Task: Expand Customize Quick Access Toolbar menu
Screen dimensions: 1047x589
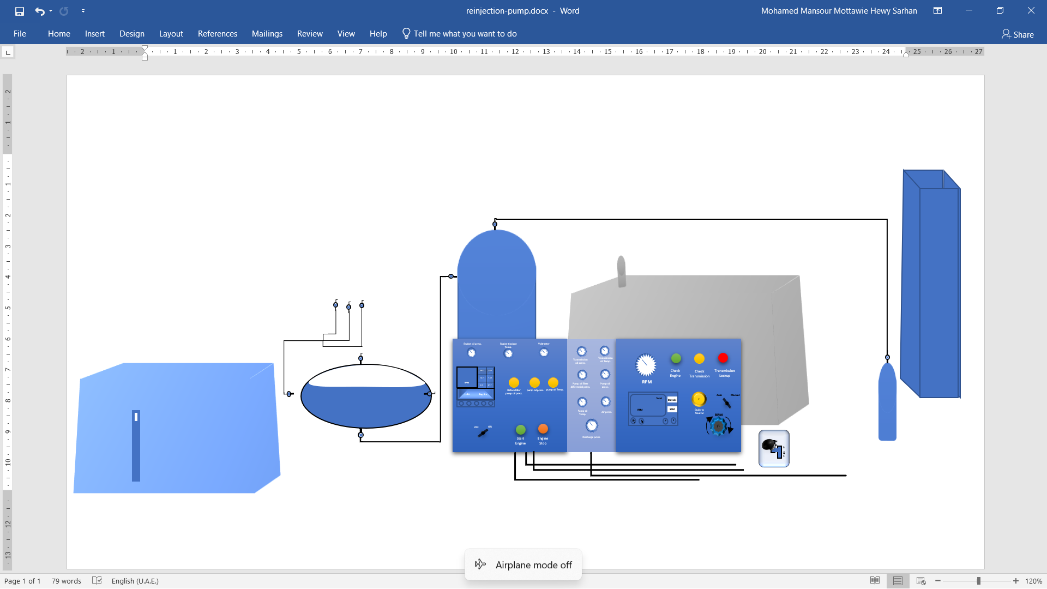Action: 83,11
